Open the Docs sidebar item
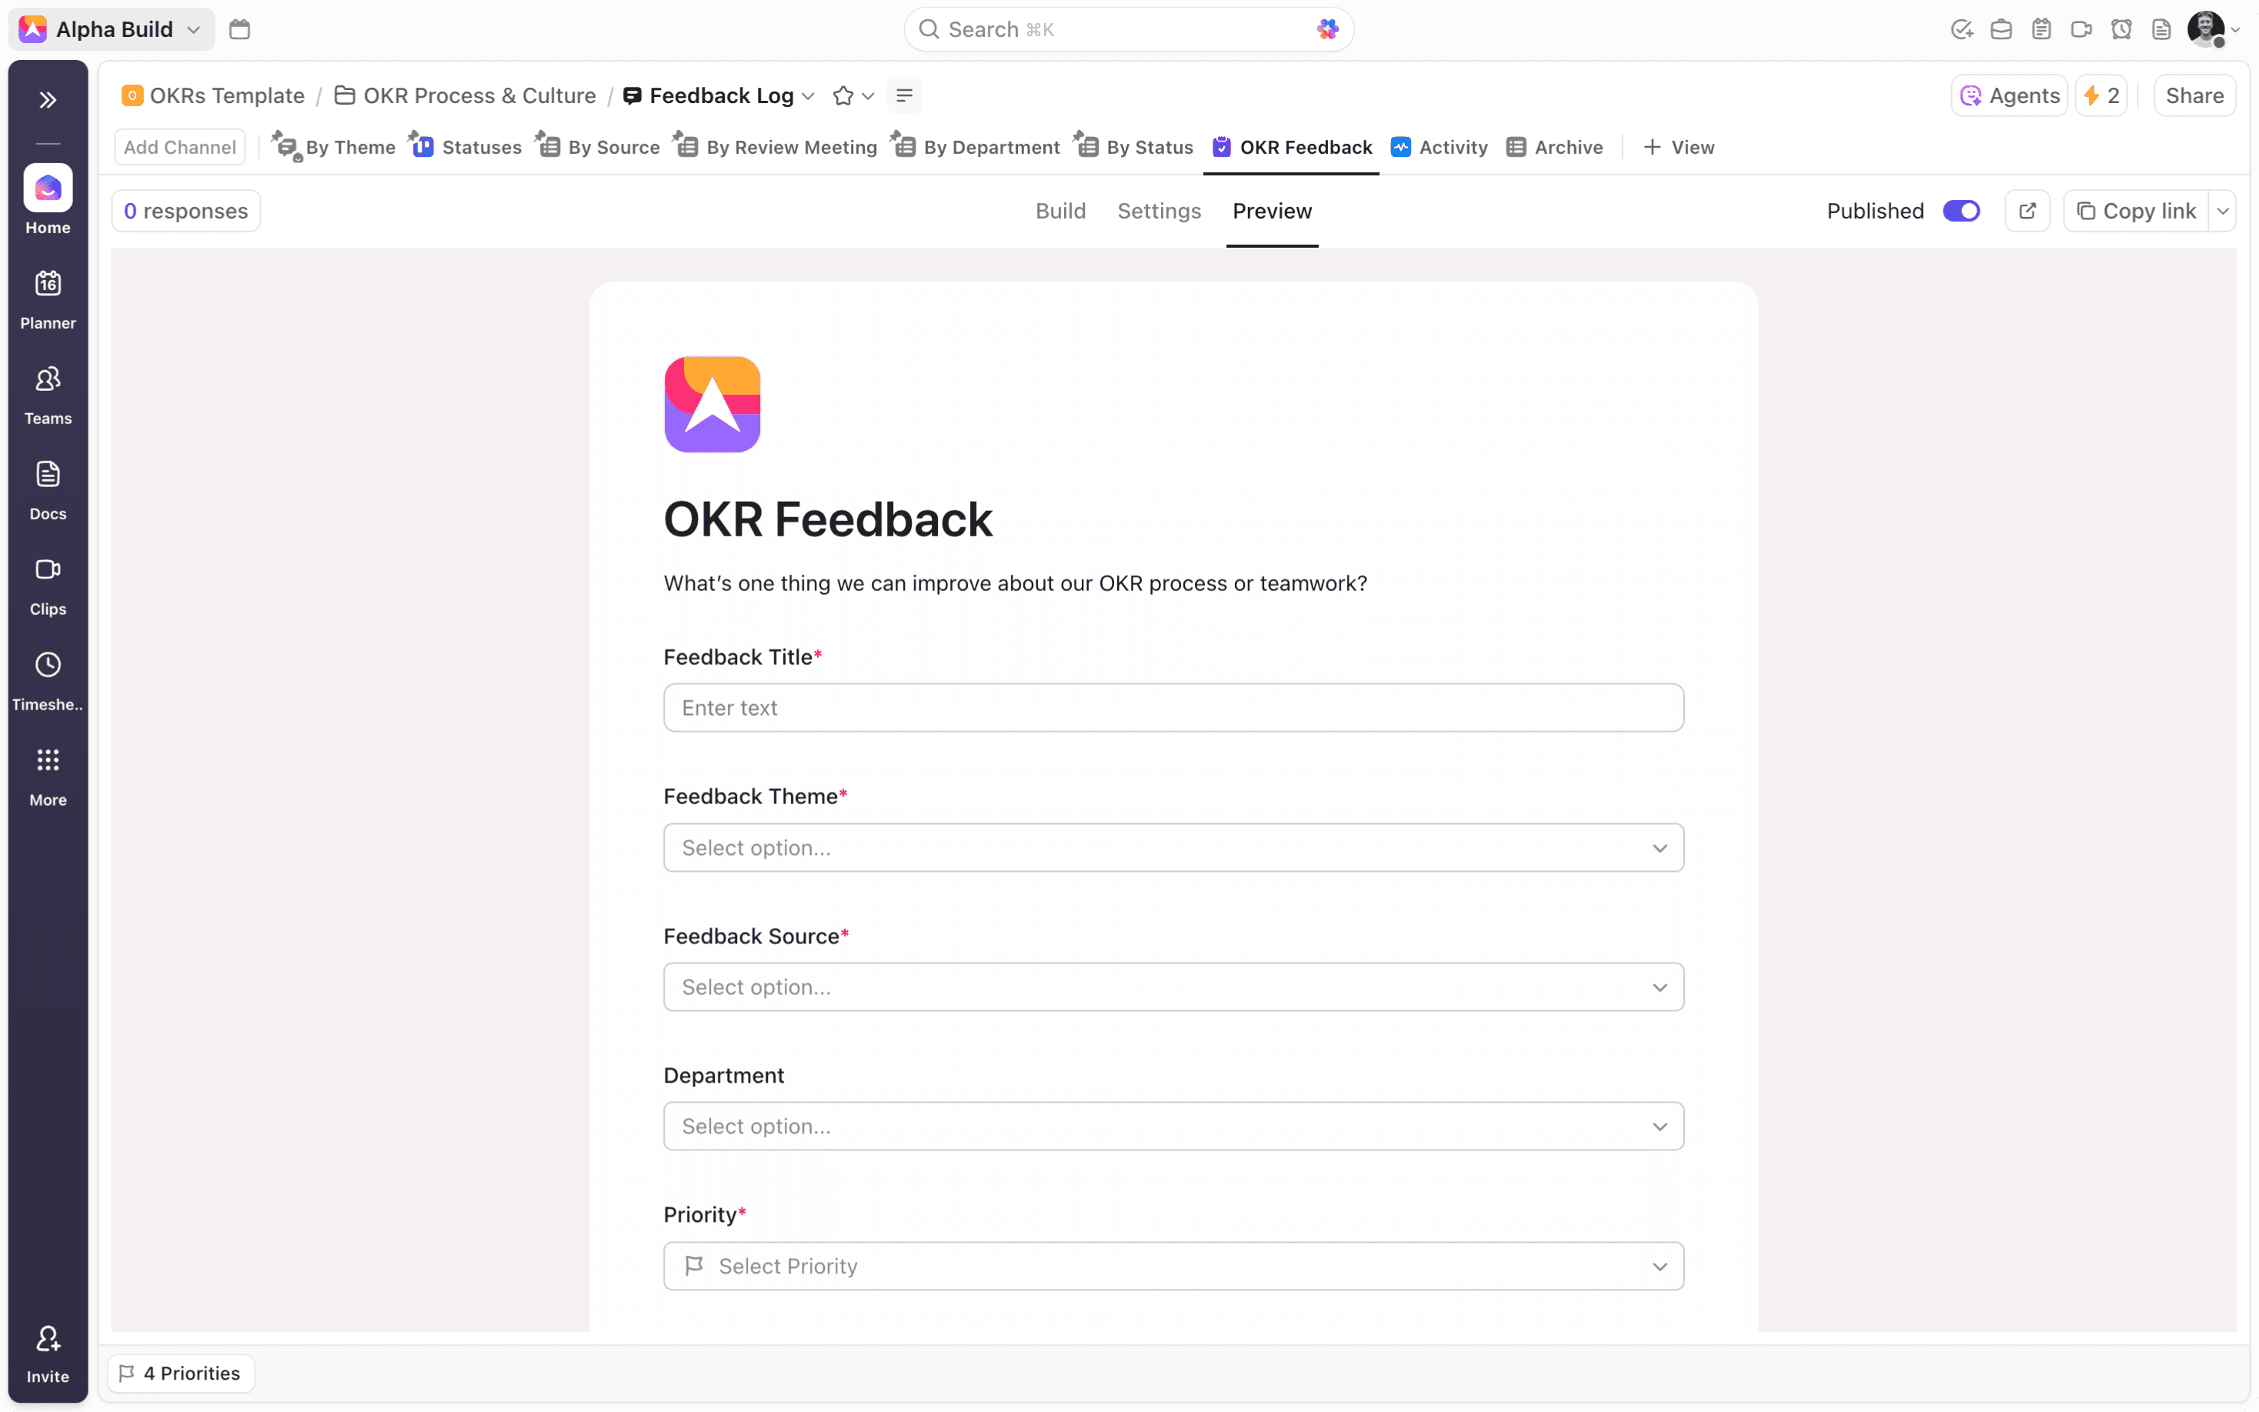The image size is (2259, 1412). click(48, 489)
